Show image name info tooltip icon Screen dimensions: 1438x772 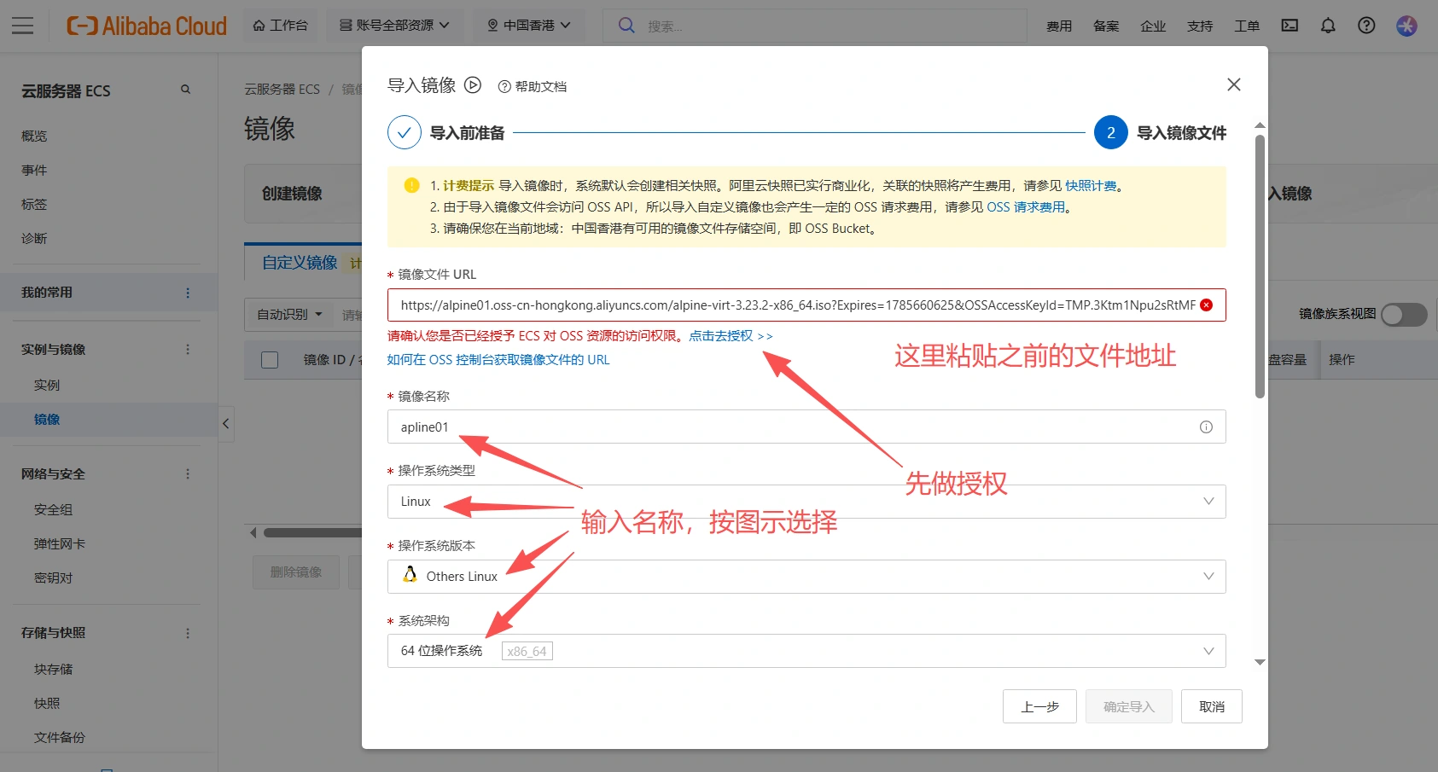pyautogui.click(x=1206, y=427)
